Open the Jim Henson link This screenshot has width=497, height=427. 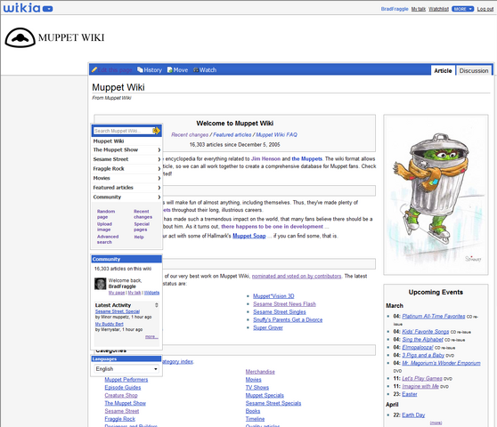pos(266,159)
